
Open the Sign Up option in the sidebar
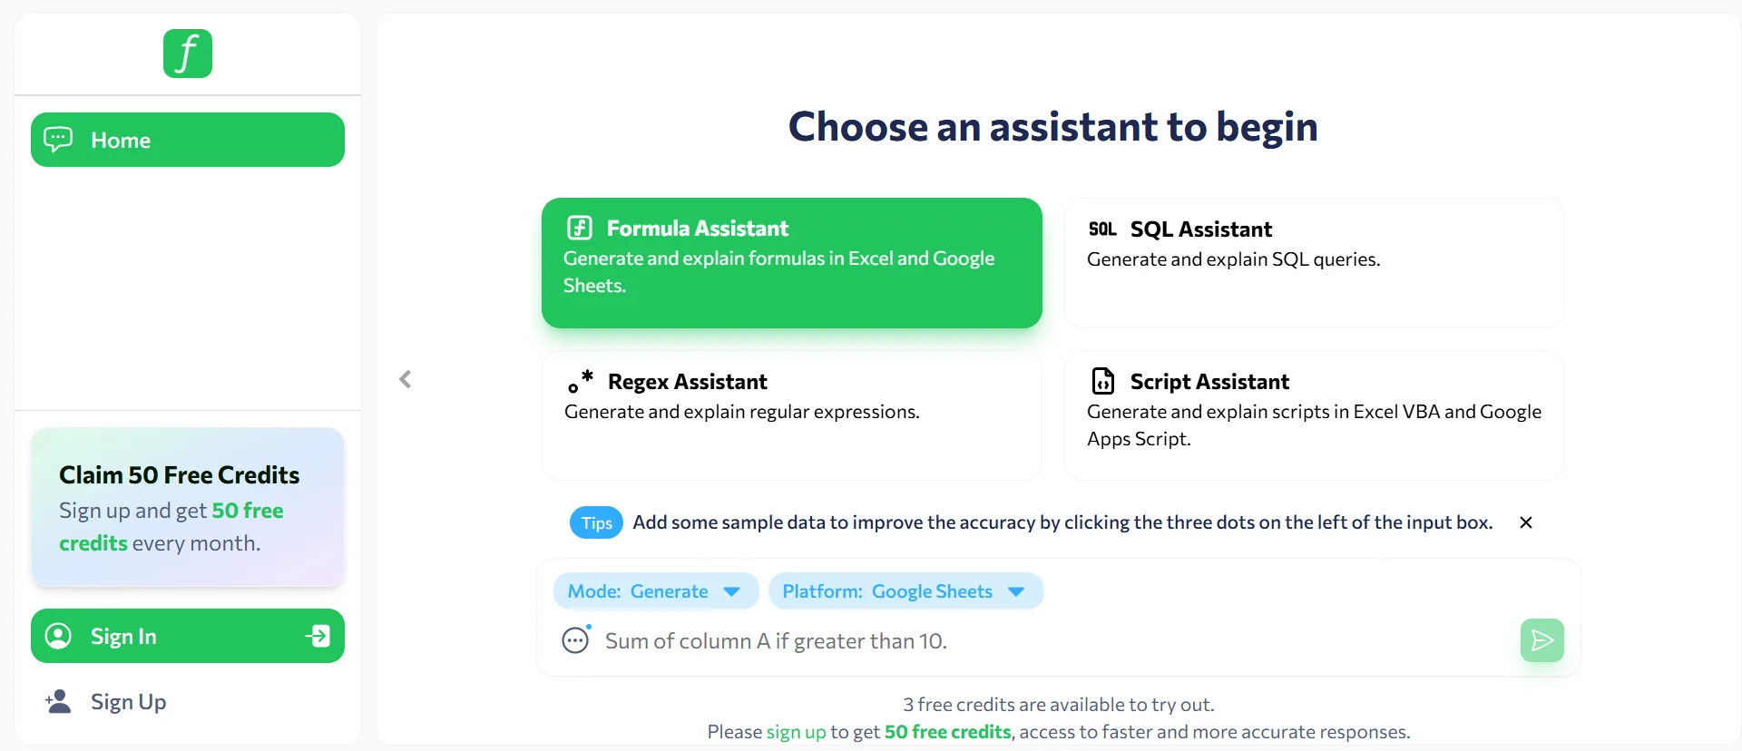point(129,701)
